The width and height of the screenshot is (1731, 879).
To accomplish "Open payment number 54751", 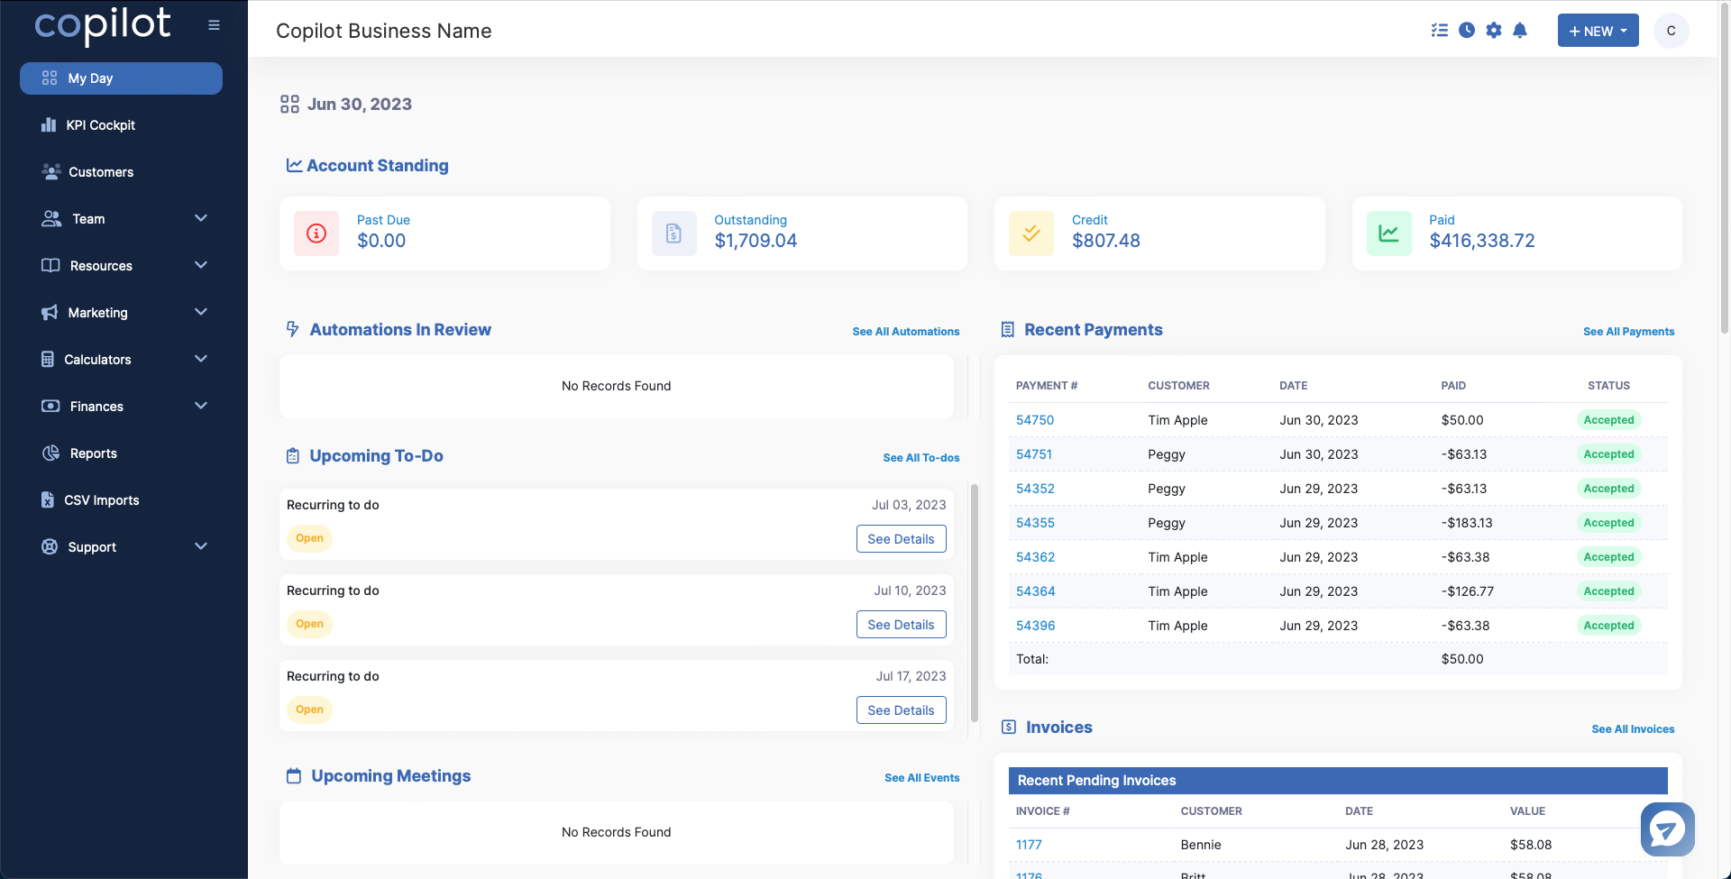I will tap(1034, 454).
